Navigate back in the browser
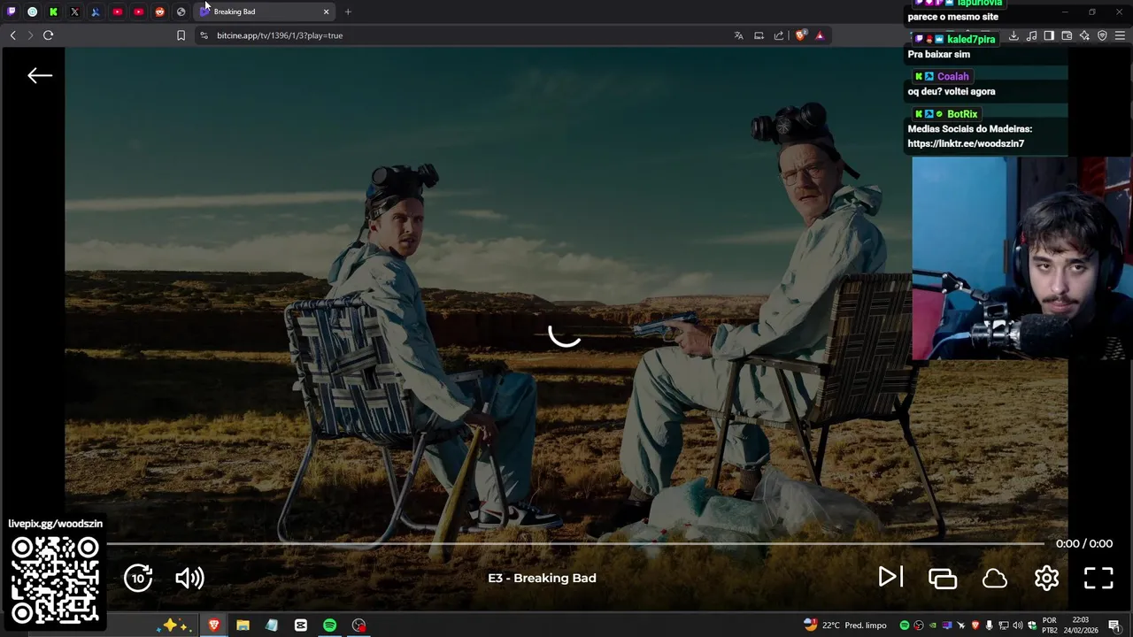 pos(12,35)
